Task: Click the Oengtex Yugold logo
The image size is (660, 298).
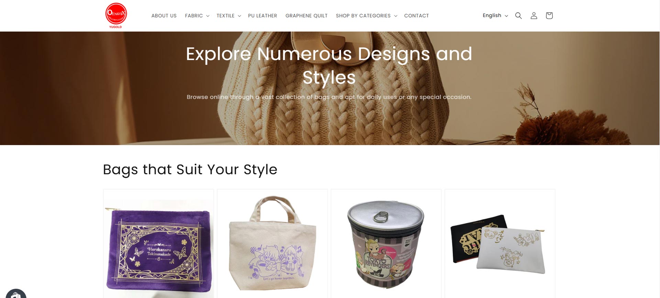Action: 116,15
